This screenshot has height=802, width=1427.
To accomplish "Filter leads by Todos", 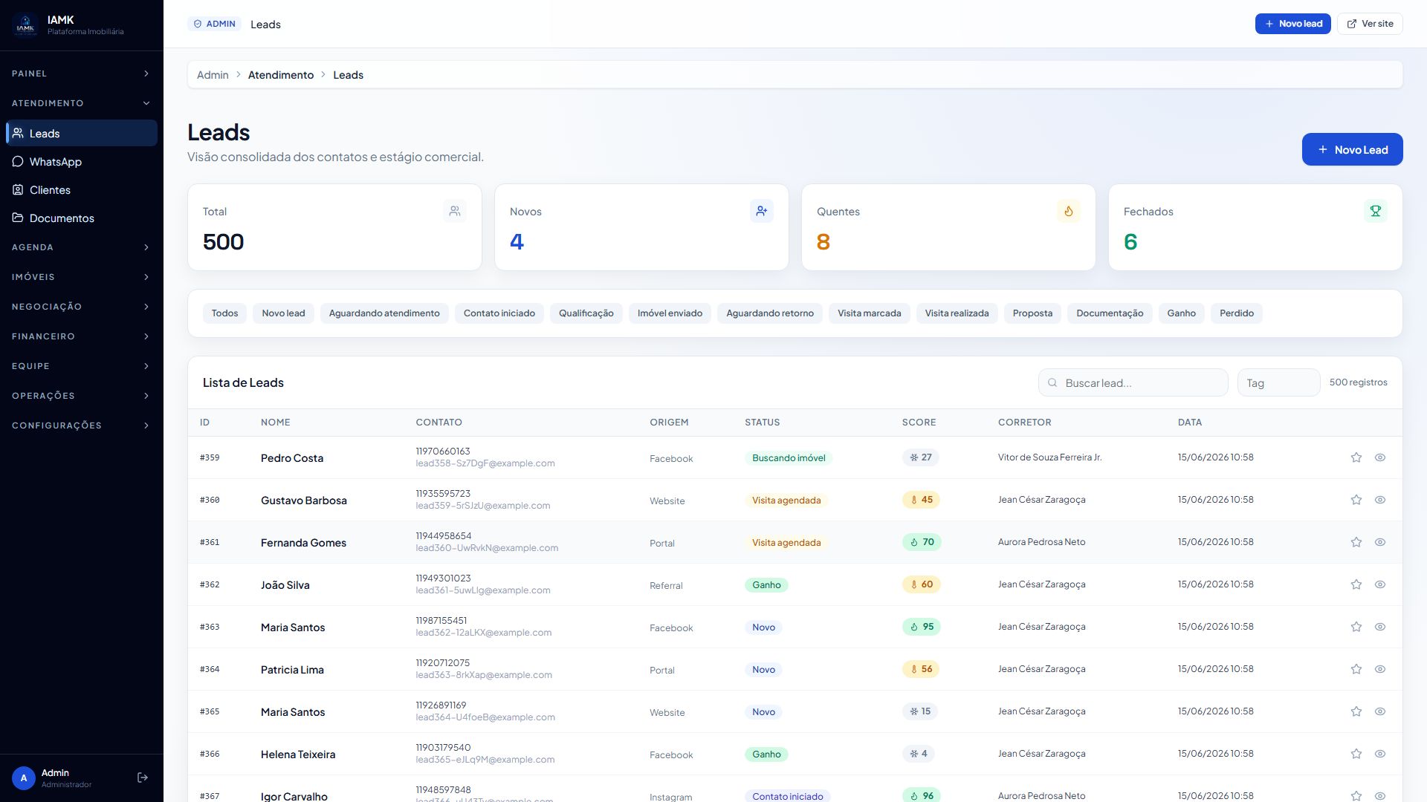I will (224, 313).
